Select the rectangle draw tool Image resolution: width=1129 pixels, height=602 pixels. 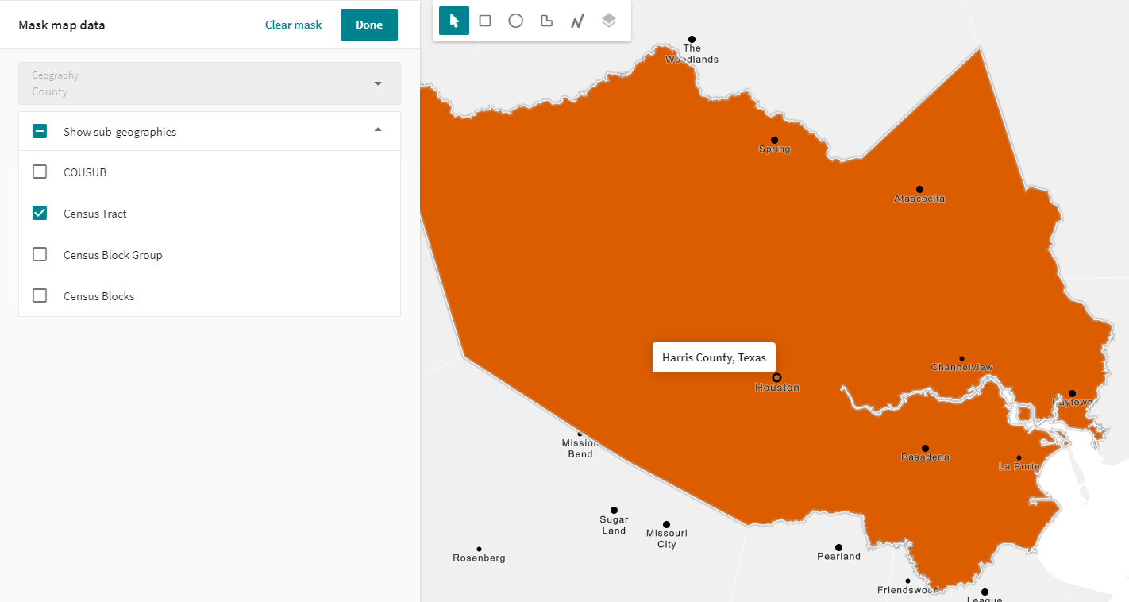click(x=485, y=21)
